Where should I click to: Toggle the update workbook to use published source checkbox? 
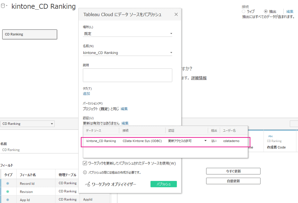click(85, 163)
